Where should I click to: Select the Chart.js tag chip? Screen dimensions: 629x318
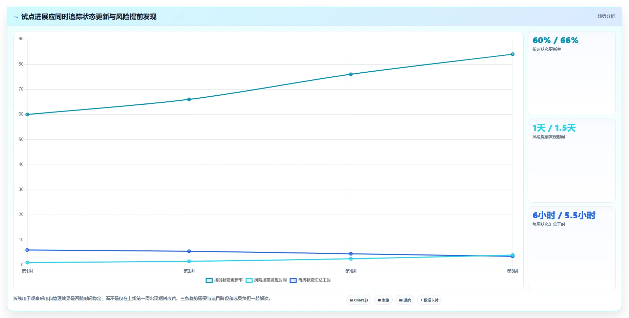pos(359,300)
